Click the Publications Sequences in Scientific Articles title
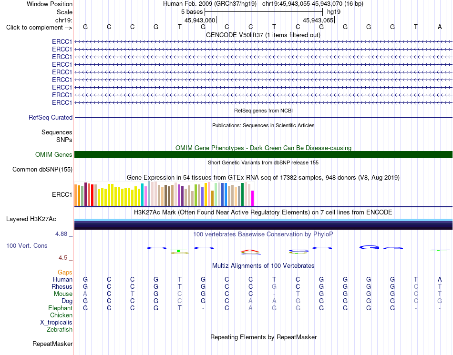The height and width of the screenshot is (355, 453). point(263,125)
